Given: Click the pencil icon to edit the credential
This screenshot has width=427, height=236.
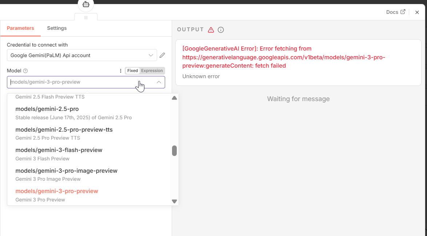Looking at the screenshot, I should [x=162, y=55].
